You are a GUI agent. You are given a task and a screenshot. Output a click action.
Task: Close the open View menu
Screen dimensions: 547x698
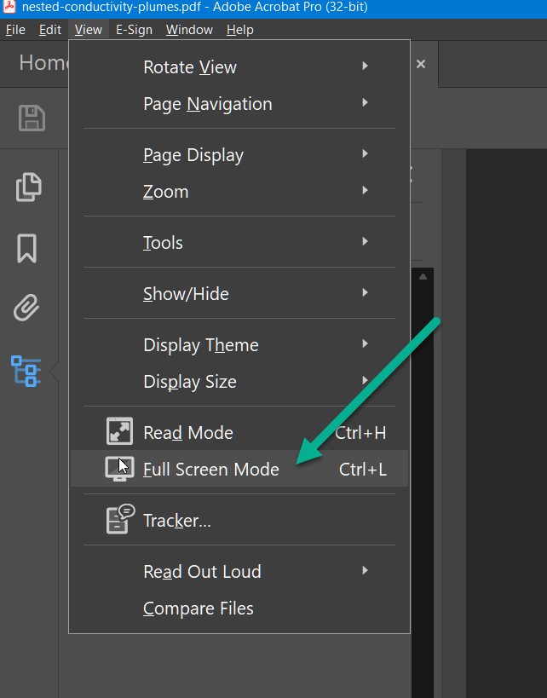[88, 30]
